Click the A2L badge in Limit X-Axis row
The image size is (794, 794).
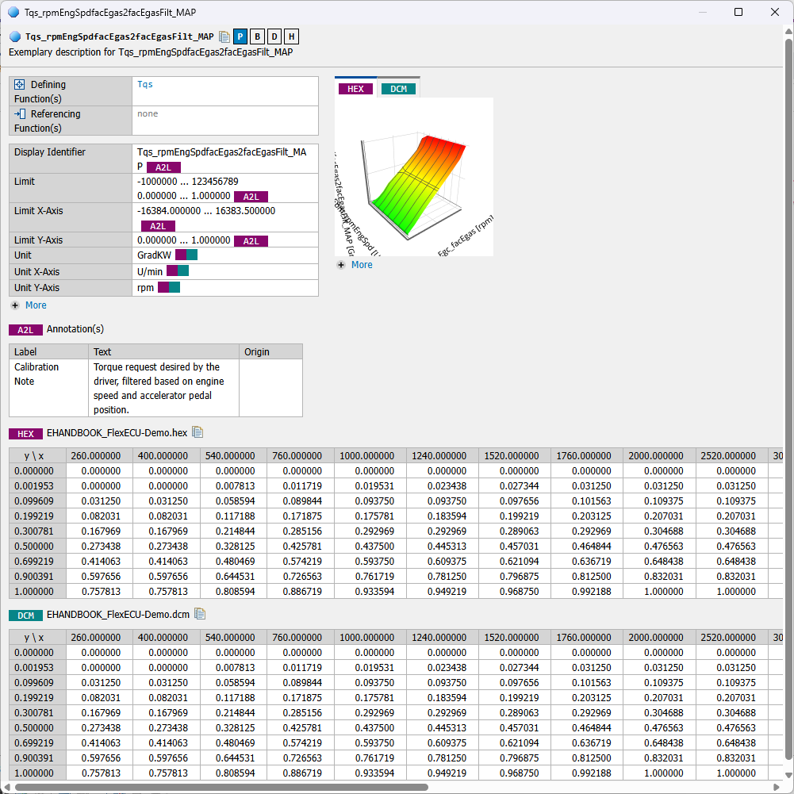tap(158, 226)
